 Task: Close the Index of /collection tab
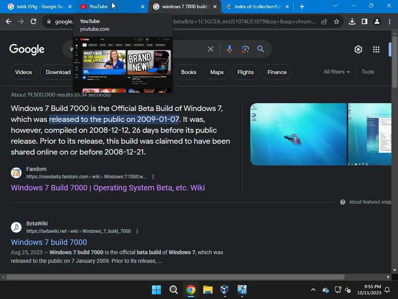click(287, 7)
